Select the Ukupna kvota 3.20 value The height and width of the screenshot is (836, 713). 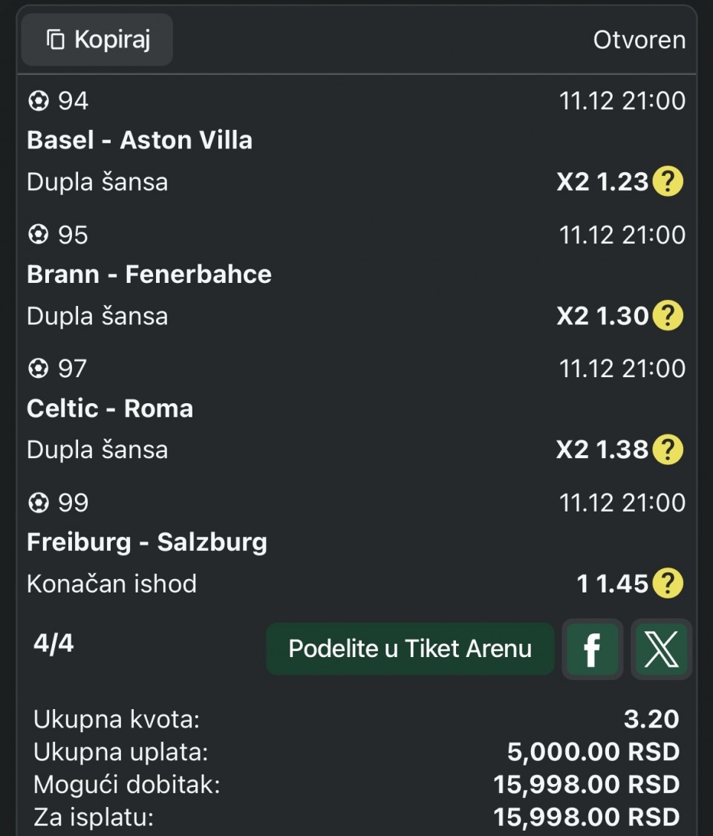click(651, 719)
